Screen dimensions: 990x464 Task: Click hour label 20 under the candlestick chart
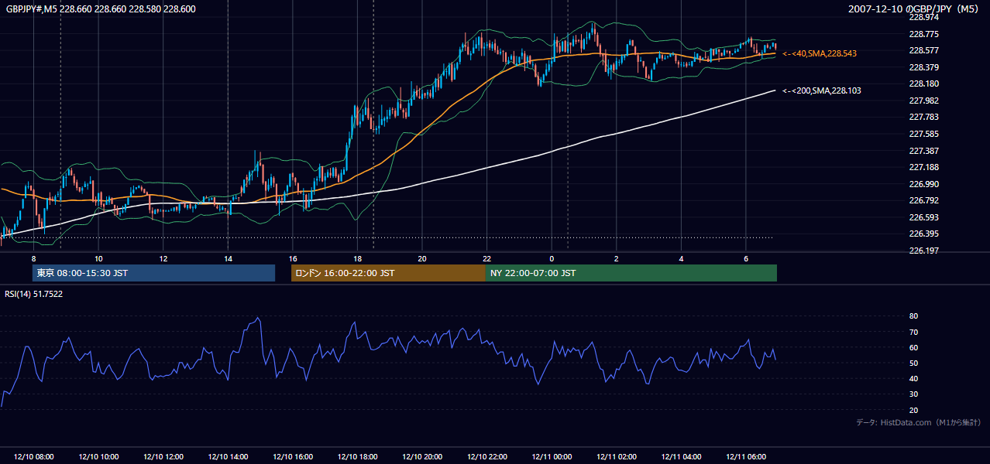pos(422,258)
